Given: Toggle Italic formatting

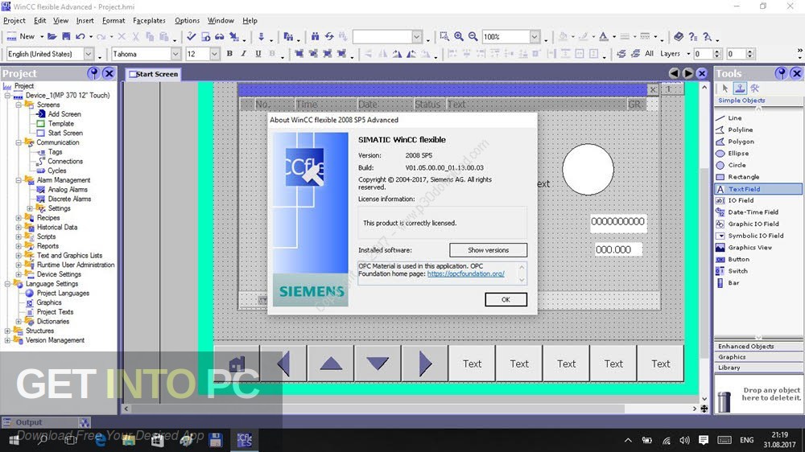Looking at the screenshot, I should (x=243, y=54).
